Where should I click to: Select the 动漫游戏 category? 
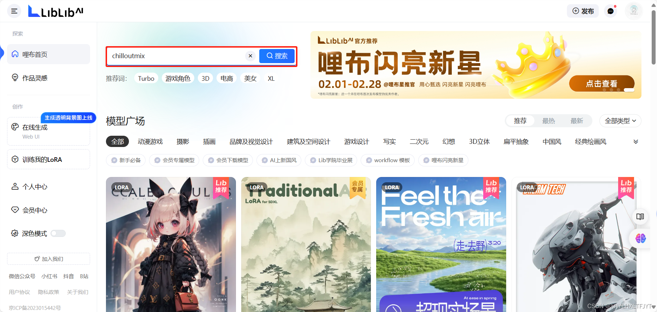click(x=150, y=141)
